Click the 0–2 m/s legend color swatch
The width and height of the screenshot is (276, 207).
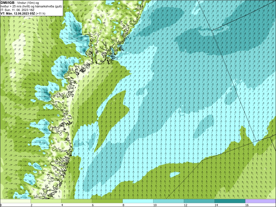tap(15, 201)
